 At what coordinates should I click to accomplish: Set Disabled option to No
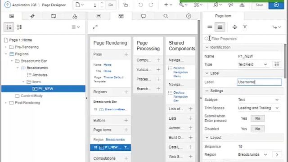coord(257,129)
